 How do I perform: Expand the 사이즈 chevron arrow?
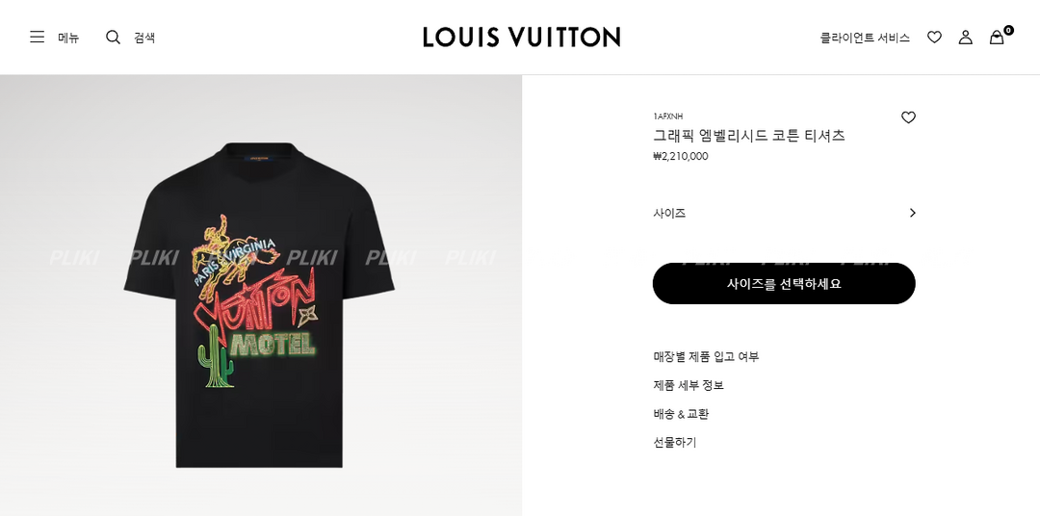[x=913, y=213]
